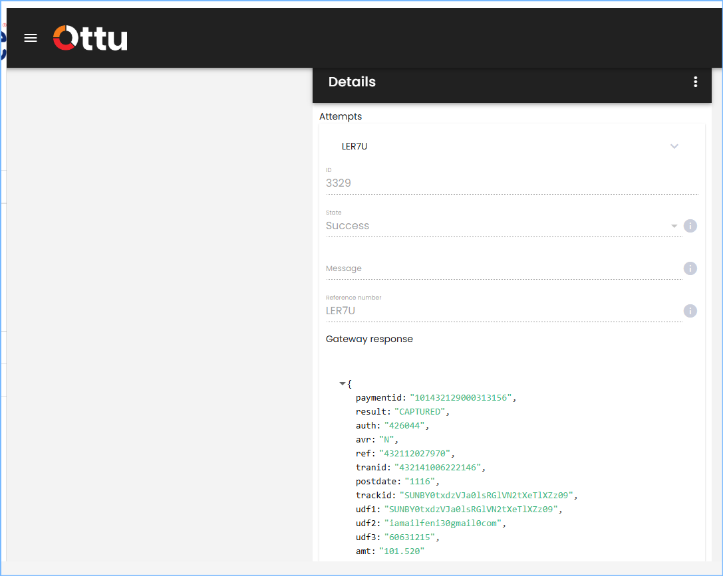Select udf3 value "60631215"

[x=410, y=537]
